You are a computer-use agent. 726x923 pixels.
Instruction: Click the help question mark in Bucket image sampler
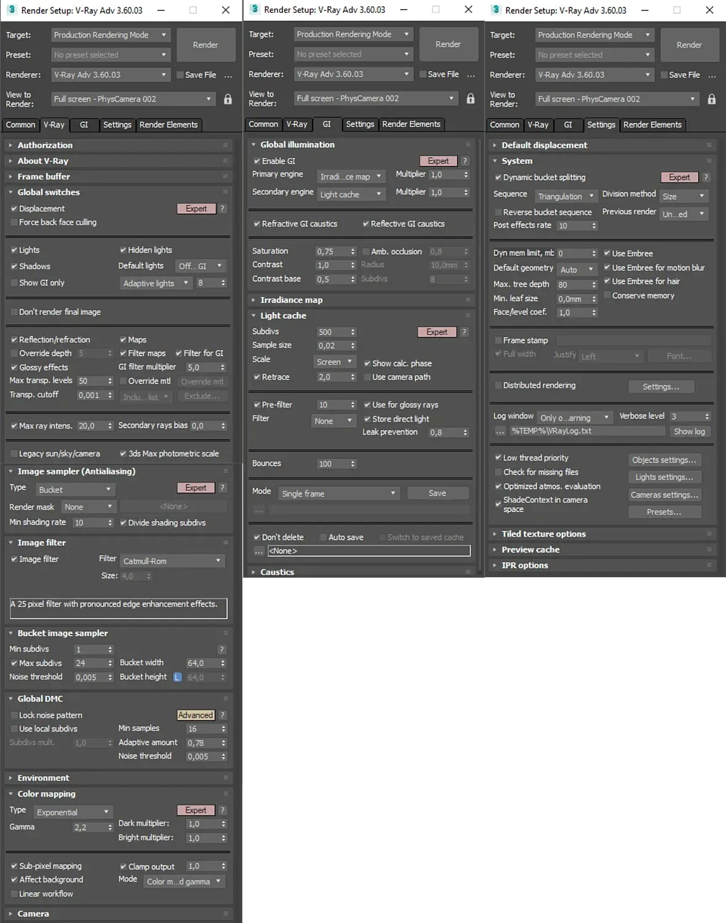[222, 650]
